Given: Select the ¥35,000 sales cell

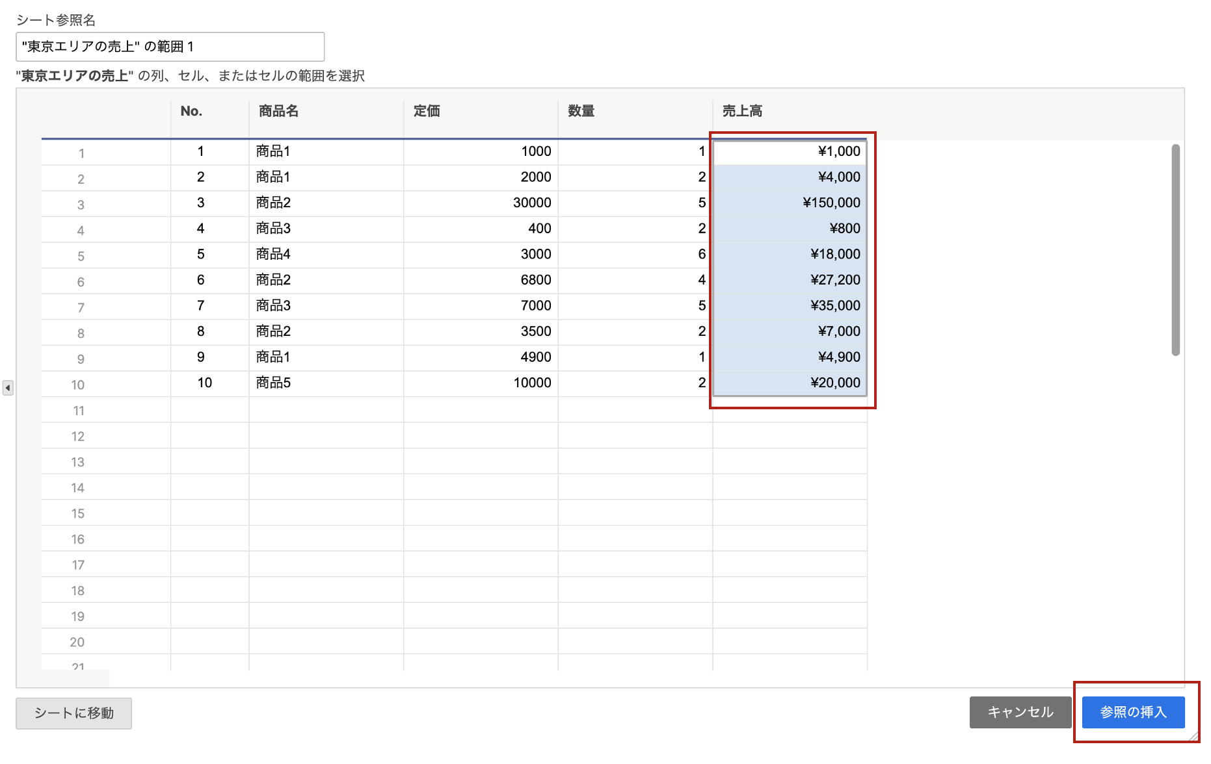Looking at the screenshot, I should [790, 306].
